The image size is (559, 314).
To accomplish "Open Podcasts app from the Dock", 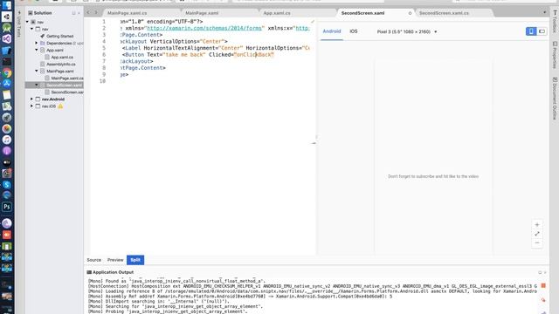I will pyautogui.click(x=6, y=151).
